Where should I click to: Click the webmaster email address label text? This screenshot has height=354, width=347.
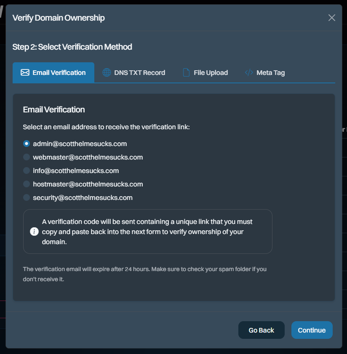[88, 157]
